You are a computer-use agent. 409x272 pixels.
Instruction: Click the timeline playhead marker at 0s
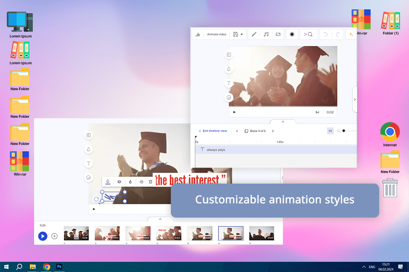tap(196, 137)
